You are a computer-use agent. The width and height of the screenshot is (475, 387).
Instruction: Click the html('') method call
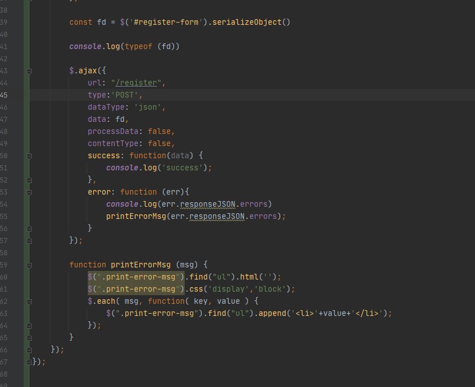[x=258, y=277]
